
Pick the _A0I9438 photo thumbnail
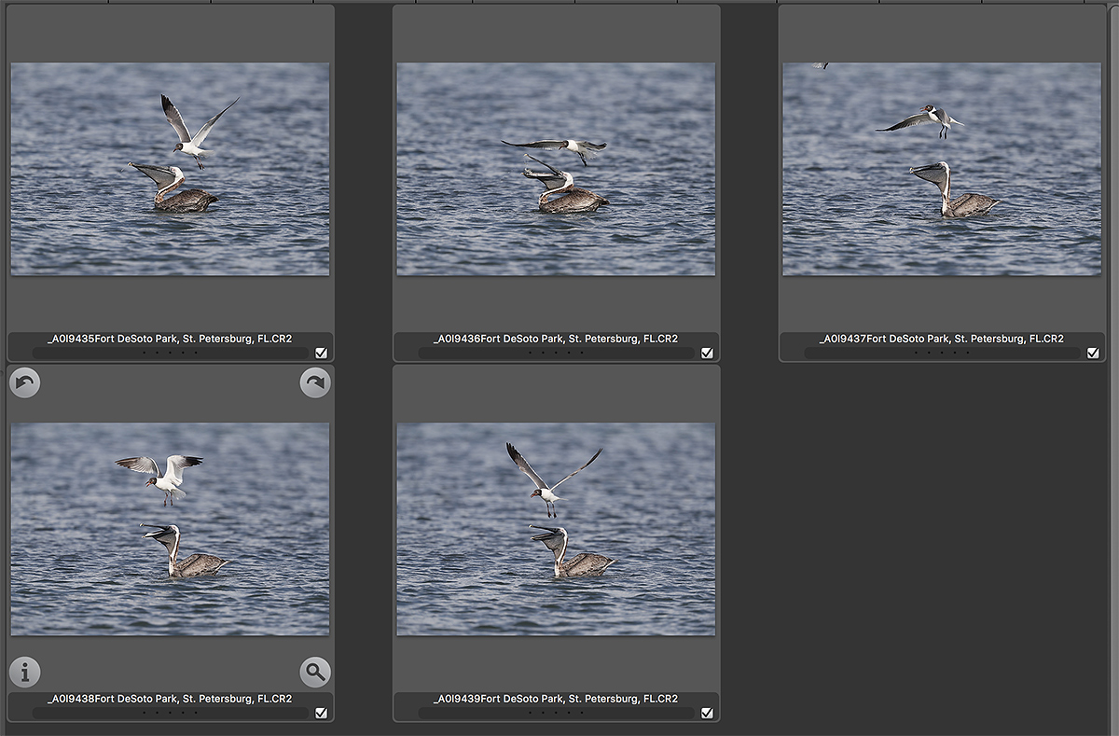point(170,529)
